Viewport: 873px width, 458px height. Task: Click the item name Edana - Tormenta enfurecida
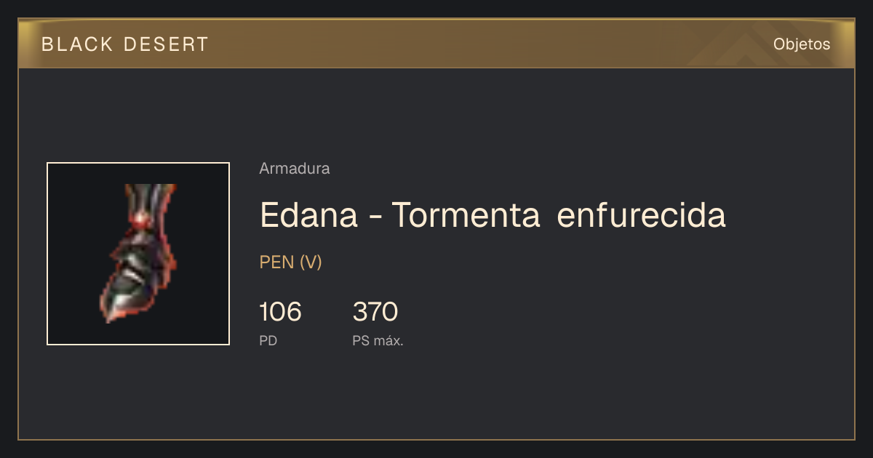coord(493,215)
